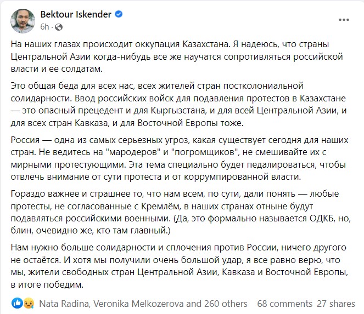The height and width of the screenshot is (314, 364).
Task: Open Nata Radina's profile link
Action: click(64, 304)
